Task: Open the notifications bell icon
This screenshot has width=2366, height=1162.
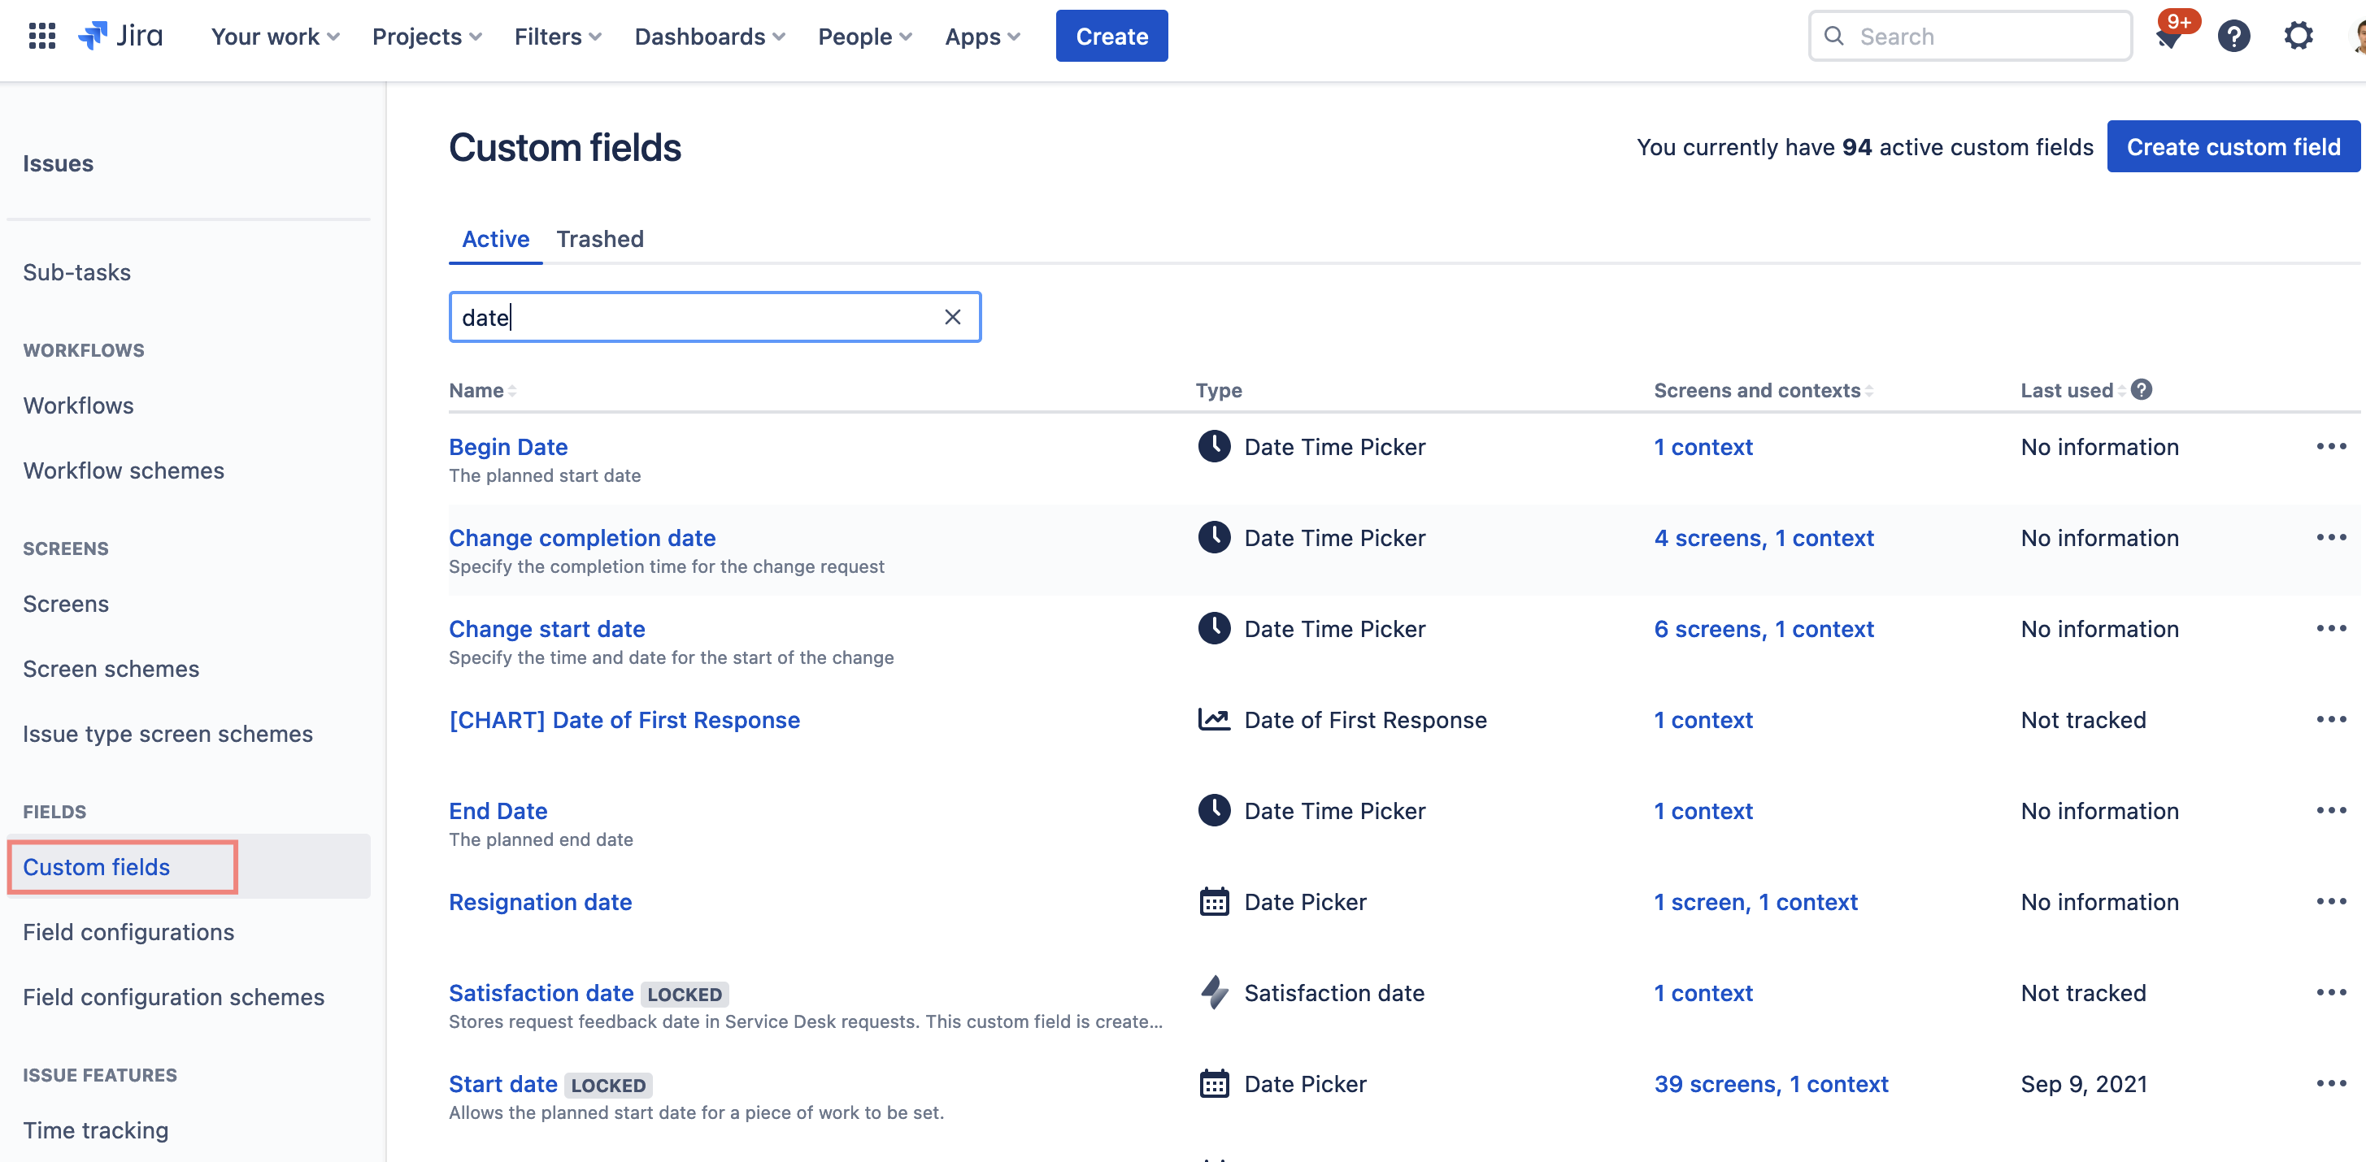Action: [2169, 37]
